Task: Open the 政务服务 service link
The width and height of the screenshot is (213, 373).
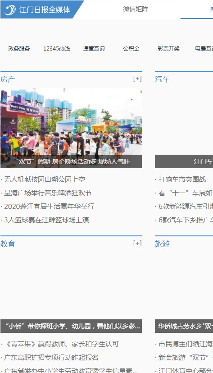Action: pos(19,49)
